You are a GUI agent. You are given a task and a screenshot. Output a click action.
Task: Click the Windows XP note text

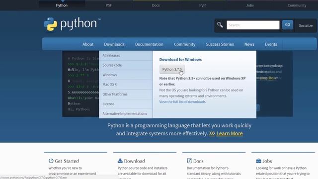tap(202, 81)
